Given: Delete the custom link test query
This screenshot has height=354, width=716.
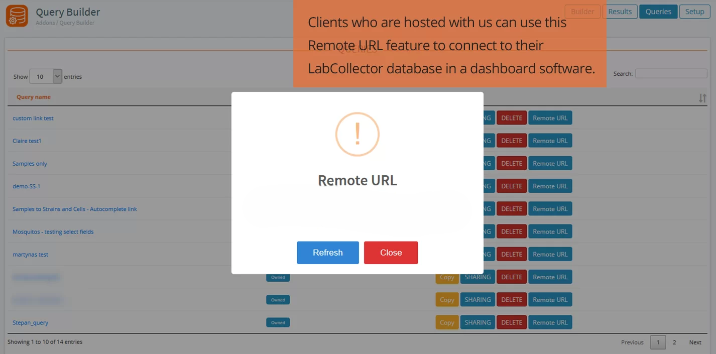Looking at the screenshot, I should pos(512,118).
